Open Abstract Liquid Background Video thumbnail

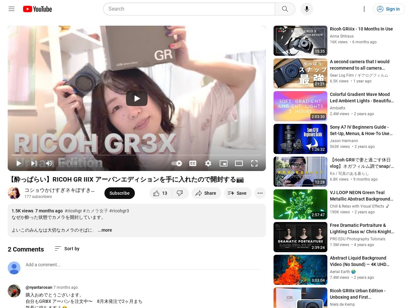[x=300, y=270]
